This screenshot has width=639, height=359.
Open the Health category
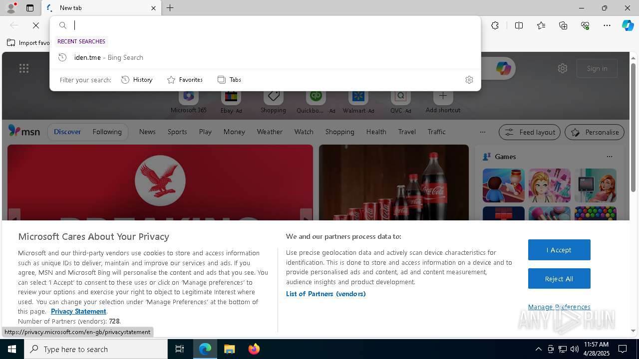[x=376, y=132]
